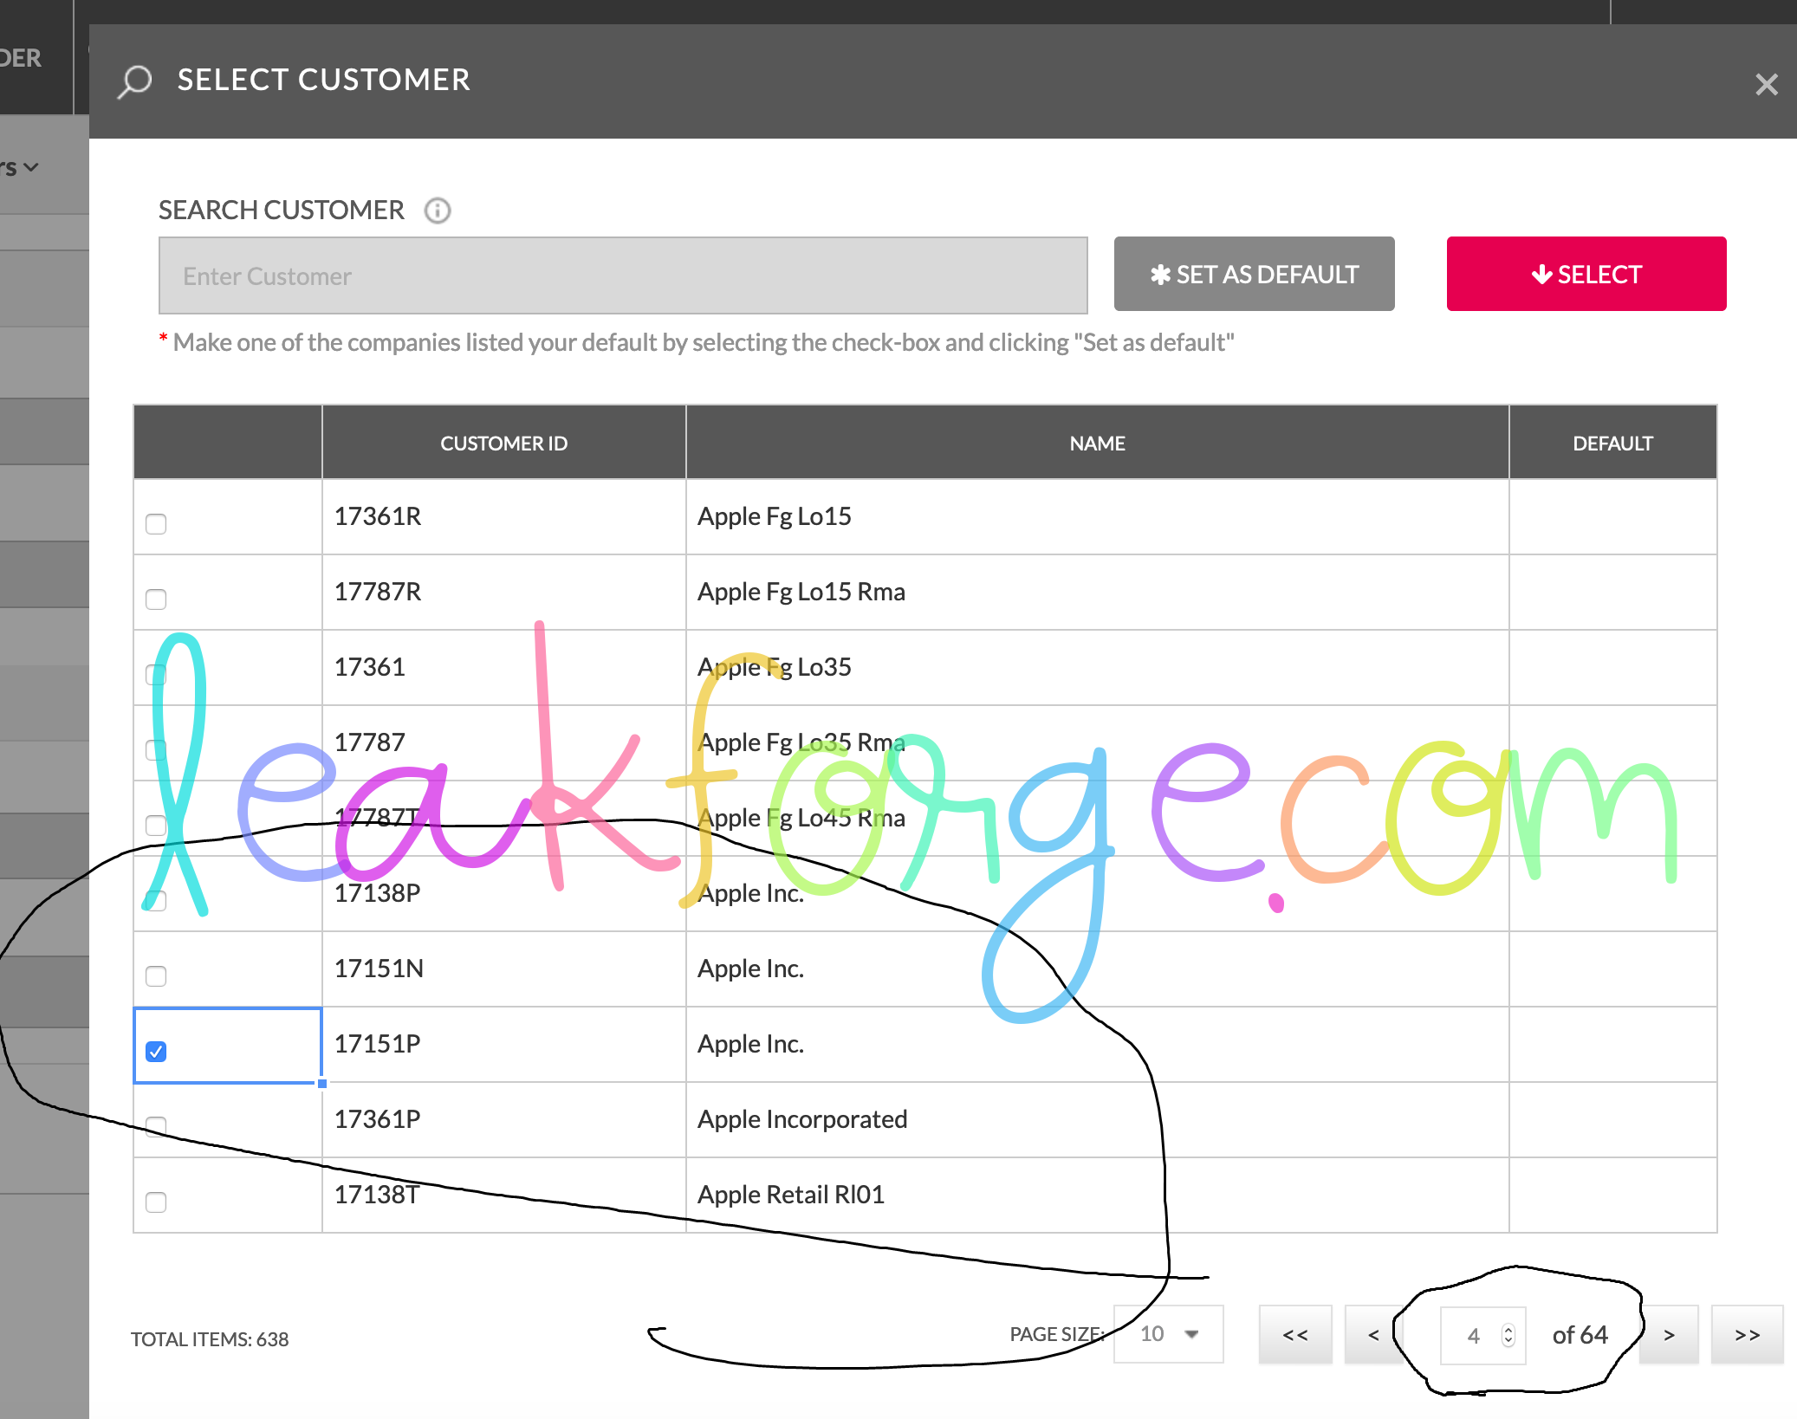Click the search magnifier icon in header
The width and height of the screenshot is (1797, 1419).
click(134, 81)
